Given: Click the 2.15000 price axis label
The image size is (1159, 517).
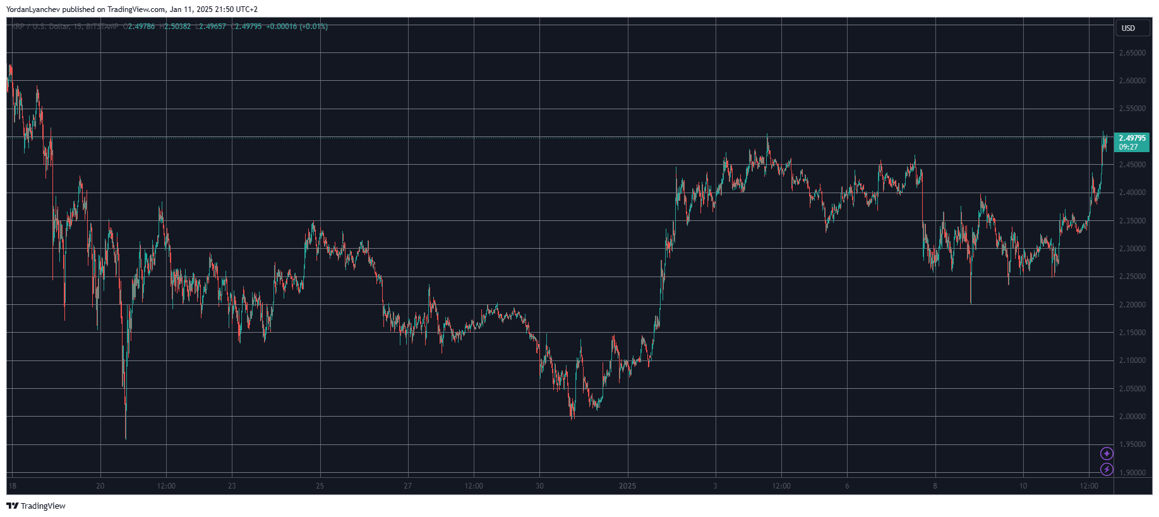Looking at the screenshot, I should pos(1132,333).
